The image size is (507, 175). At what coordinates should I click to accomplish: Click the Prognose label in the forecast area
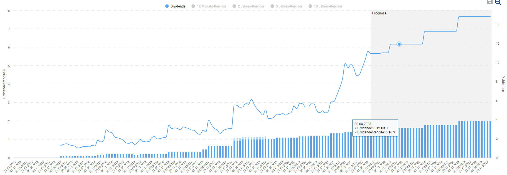379,13
